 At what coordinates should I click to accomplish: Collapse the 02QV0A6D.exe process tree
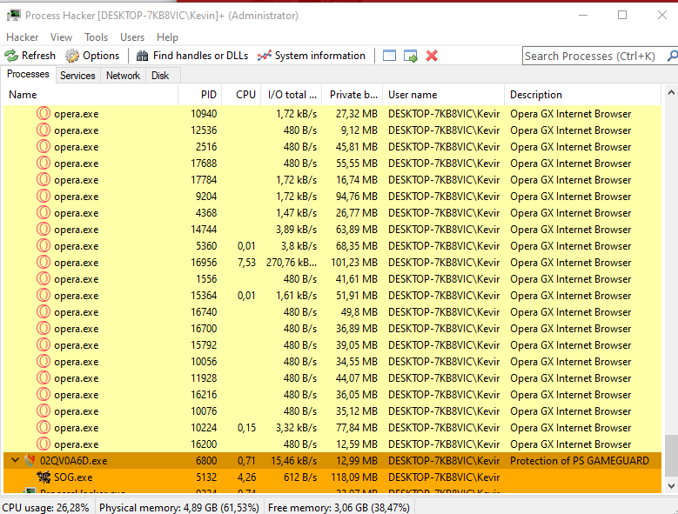[15, 460]
